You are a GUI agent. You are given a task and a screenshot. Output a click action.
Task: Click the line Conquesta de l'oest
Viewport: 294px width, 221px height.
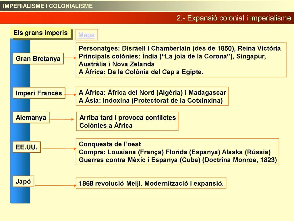(110, 144)
